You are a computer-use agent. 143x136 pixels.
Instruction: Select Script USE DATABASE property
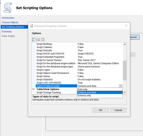click(79, 83)
